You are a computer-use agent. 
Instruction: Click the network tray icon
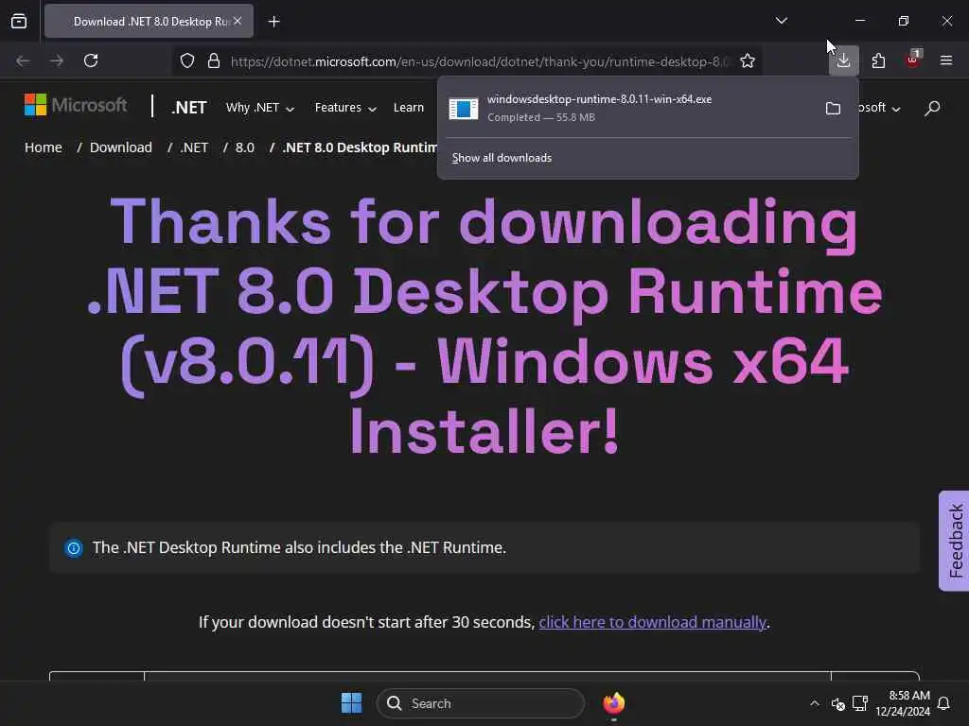[x=859, y=703]
